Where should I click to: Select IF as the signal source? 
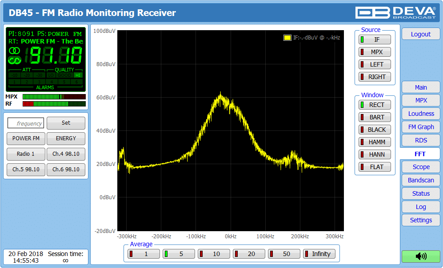(375, 39)
